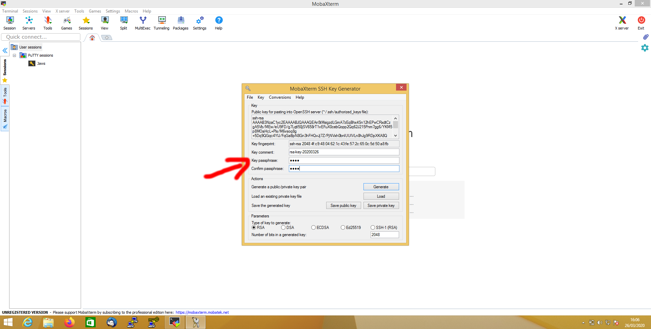This screenshot has height=329, width=651.
Task: Select the Jaws session entry
Action: [37, 63]
